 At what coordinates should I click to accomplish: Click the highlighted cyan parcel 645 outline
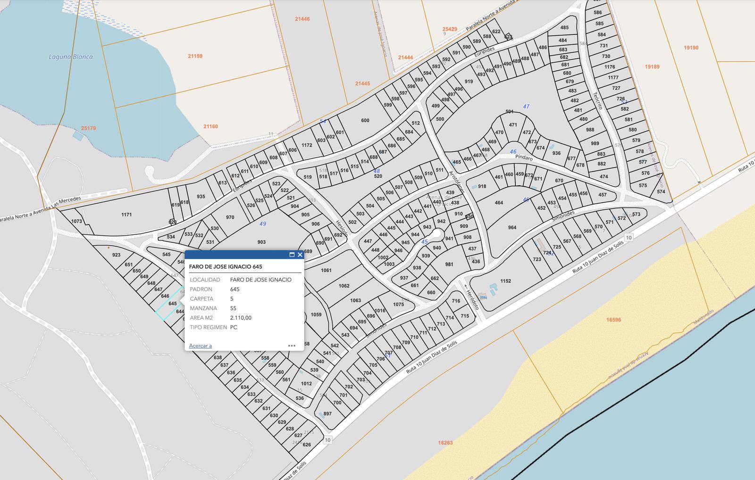(x=170, y=304)
